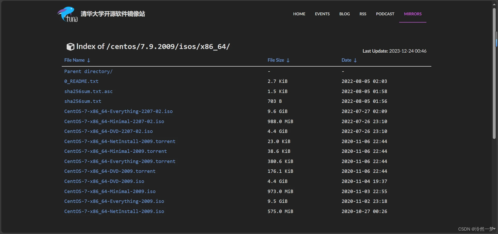Download CentOS-7-x86_64-NetInstall-2009.torrent
Image resolution: width=498 pixels, height=234 pixels.
point(120,141)
